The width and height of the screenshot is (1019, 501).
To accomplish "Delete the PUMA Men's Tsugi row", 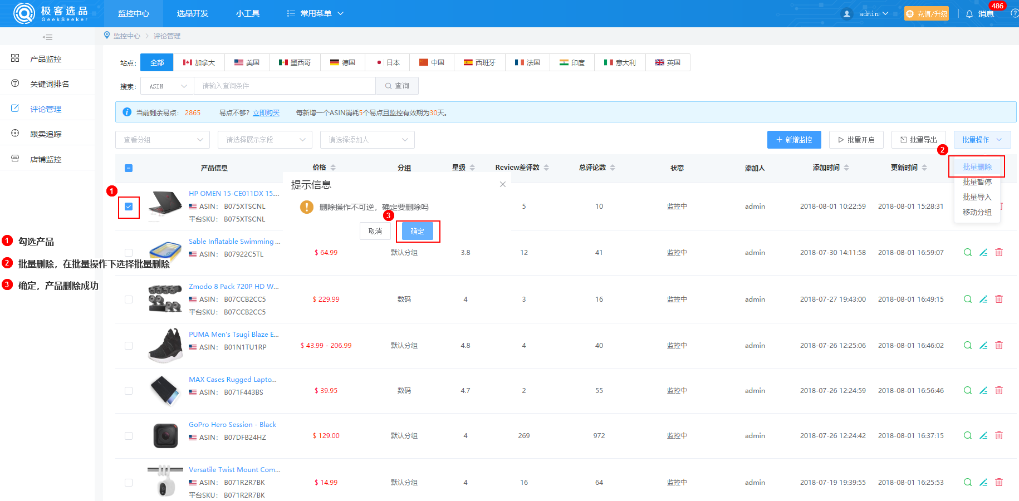I will coord(999,345).
